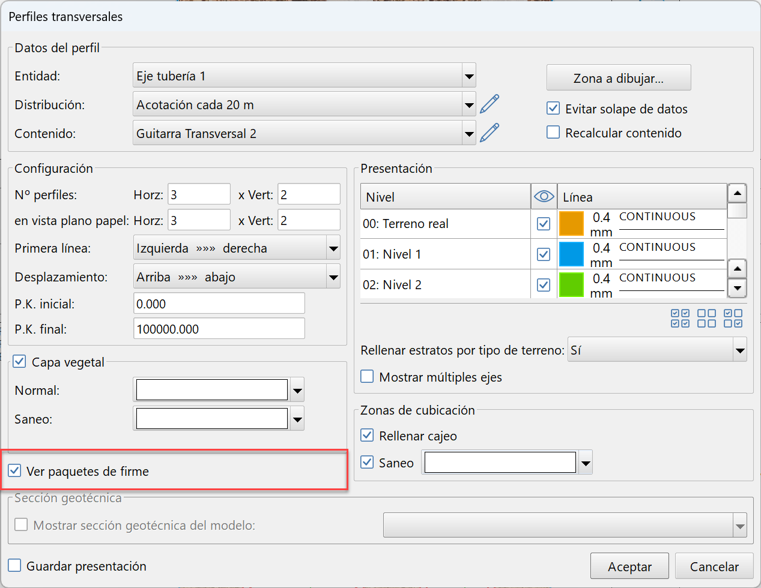Toggle Saneo checkbox in Zonas de cubicación
Screen dimensions: 761x588
pyautogui.click(x=367, y=462)
